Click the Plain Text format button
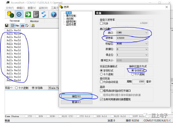 (53, 88)
